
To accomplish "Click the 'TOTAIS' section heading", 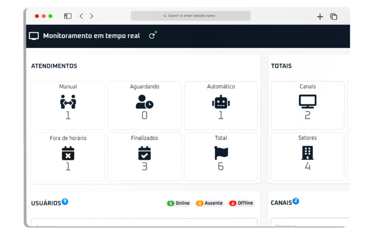I will coord(281,66).
